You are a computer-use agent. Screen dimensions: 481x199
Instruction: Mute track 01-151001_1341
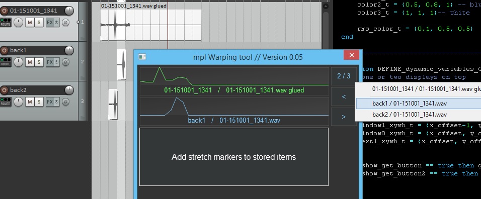pos(30,22)
